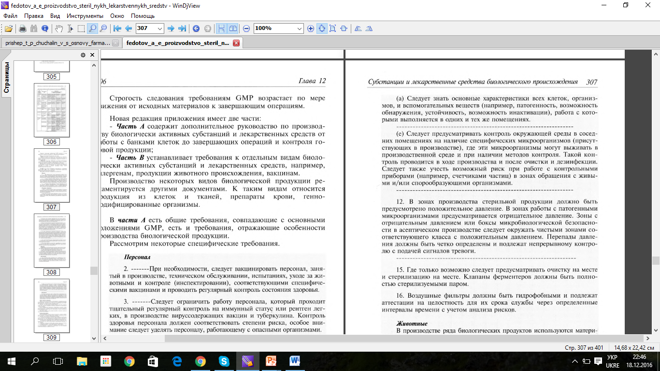The height and width of the screenshot is (371, 660).
Task: Open the 100% zoom level dropdown
Action: tap(300, 28)
